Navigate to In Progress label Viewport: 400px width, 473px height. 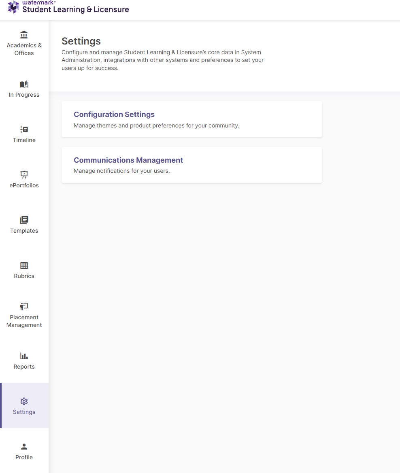tap(24, 95)
